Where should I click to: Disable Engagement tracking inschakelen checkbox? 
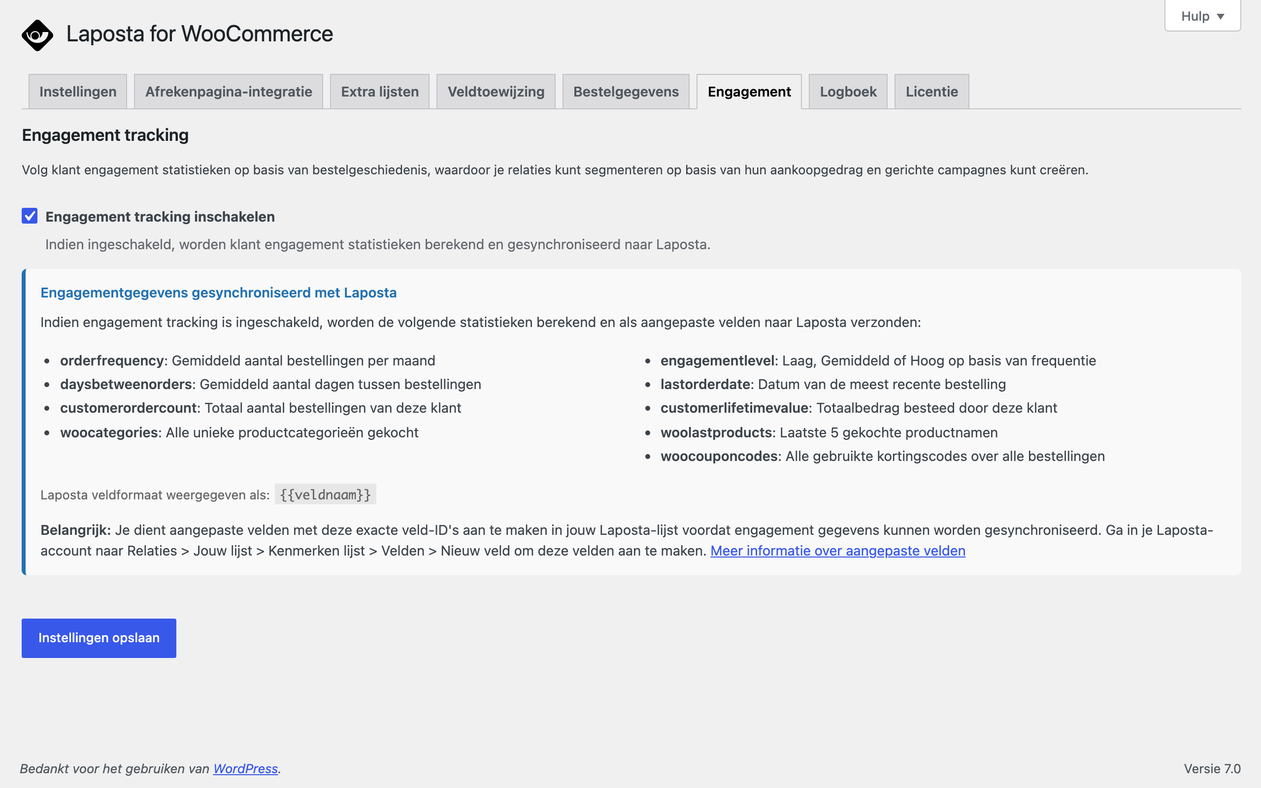click(x=30, y=216)
